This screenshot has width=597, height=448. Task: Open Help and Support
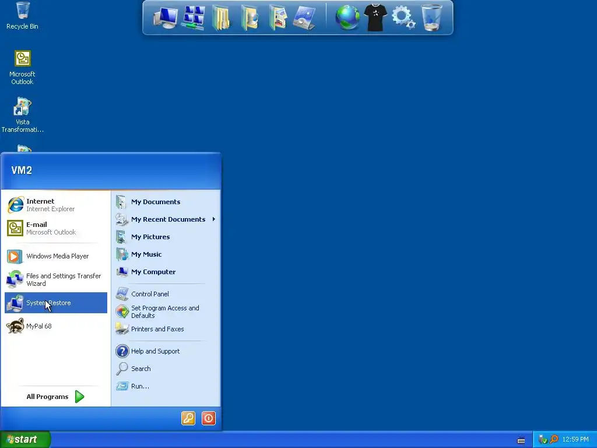[x=166, y=351]
